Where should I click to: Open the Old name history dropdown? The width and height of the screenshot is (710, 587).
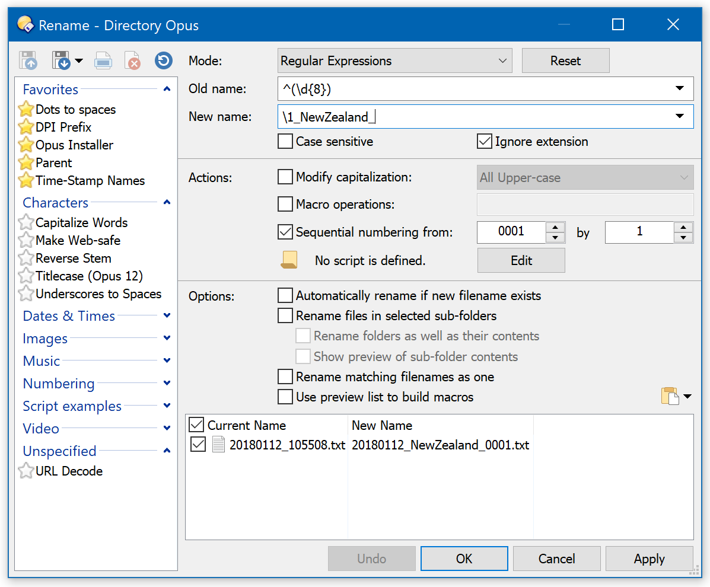click(x=679, y=88)
